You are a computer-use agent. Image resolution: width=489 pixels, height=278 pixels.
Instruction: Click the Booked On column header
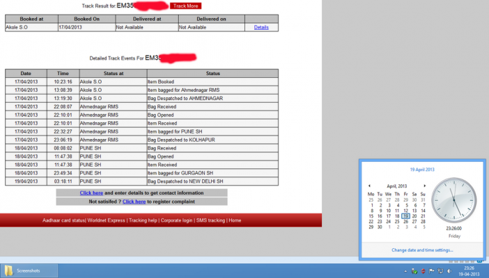click(x=86, y=19)
